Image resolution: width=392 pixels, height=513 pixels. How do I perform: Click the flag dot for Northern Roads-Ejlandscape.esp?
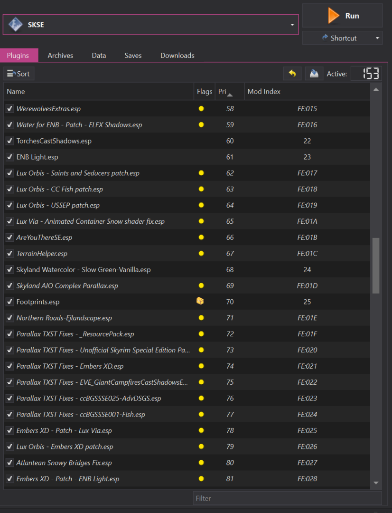201,318
